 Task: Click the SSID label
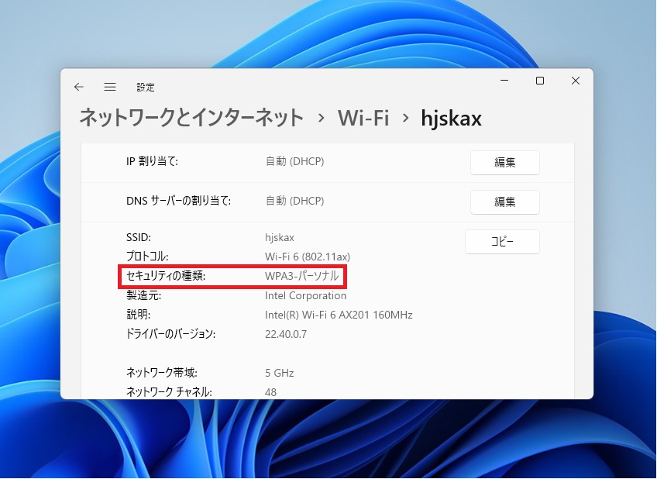point(138,238)
